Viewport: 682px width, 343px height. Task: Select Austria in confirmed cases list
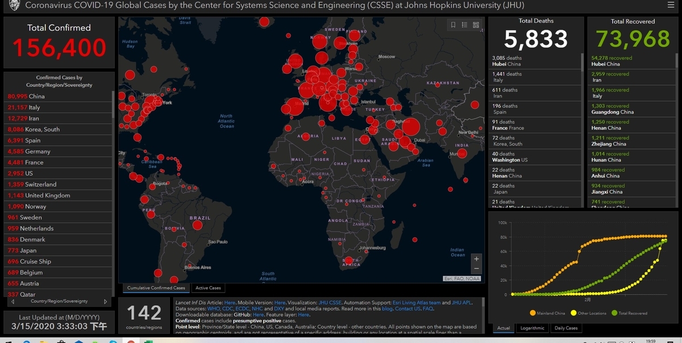tap(59, 283)
